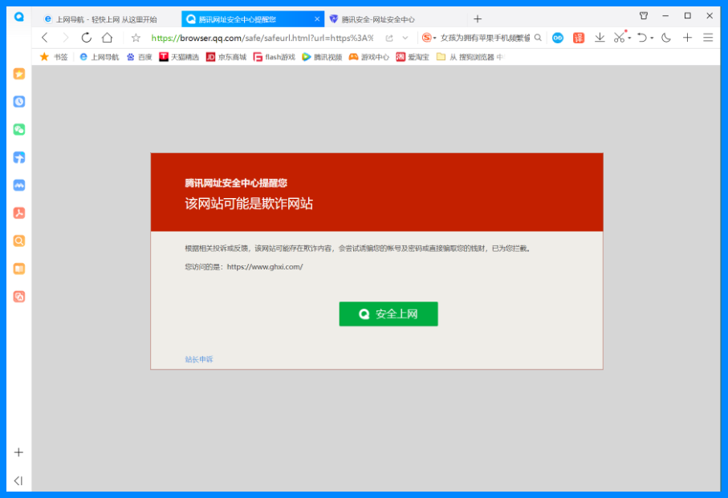Open the search tool in the sidebar
This screenshot has height=498, width=728.
click(x=18, y=241)
